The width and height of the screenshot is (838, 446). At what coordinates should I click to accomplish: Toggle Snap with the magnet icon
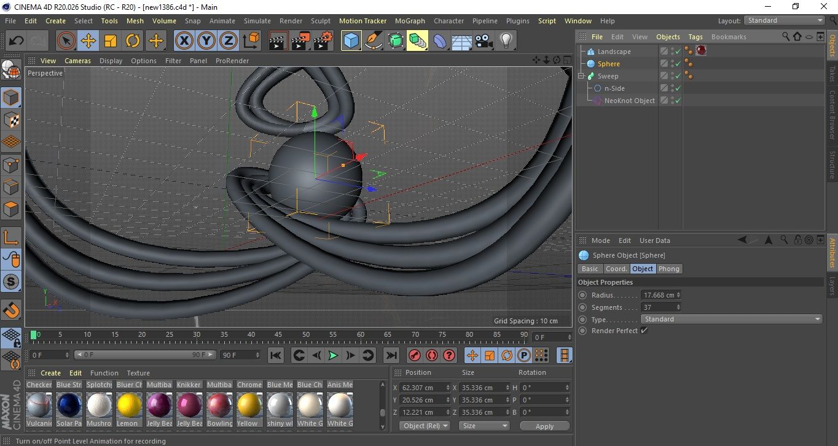tap(11, 310)
